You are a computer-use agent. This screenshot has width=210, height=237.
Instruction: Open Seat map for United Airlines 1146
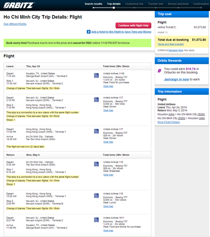108,86
